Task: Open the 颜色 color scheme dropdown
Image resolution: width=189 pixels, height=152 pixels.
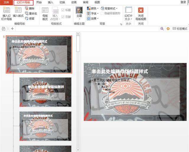Action: (92, 9)
